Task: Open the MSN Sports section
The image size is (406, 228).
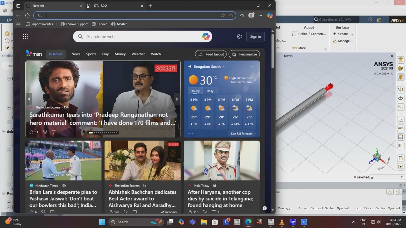Action: click(91, 54)
